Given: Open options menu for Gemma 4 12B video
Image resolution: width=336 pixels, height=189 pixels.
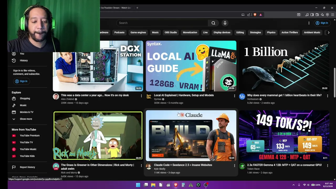Looking at the screenshot, I should (x=327, y=166).
